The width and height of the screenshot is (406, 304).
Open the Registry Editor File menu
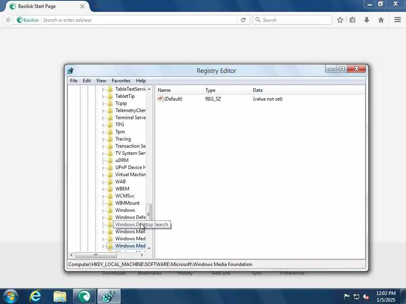coord(73,81)
